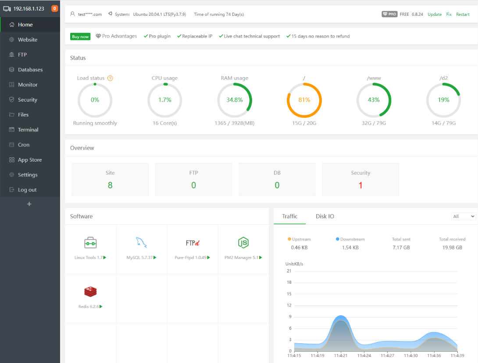Click the Security shield icon
The image size is (478, 363).
pyautogui.click(x=11, y=99)
